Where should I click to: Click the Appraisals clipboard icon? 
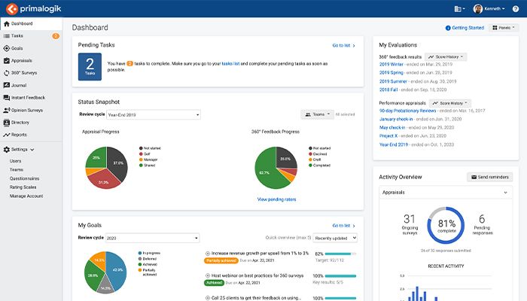pyautogui.click(x=6, y=61)
